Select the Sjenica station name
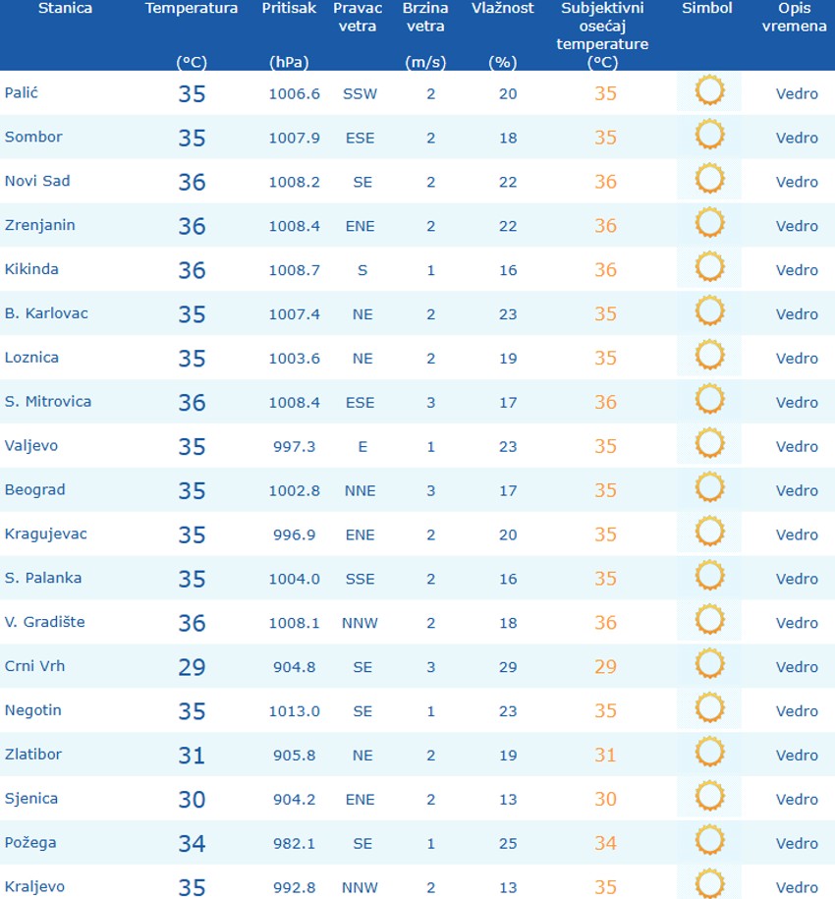Screen dimensions: 835x899 pyautogui.click(x=30, y=798)
